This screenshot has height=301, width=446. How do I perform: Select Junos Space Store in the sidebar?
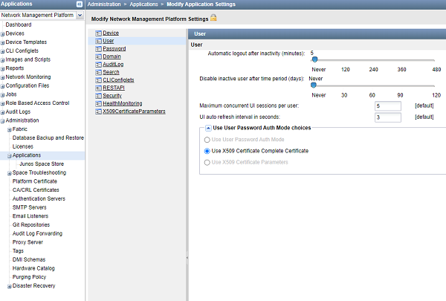point(41,164)
